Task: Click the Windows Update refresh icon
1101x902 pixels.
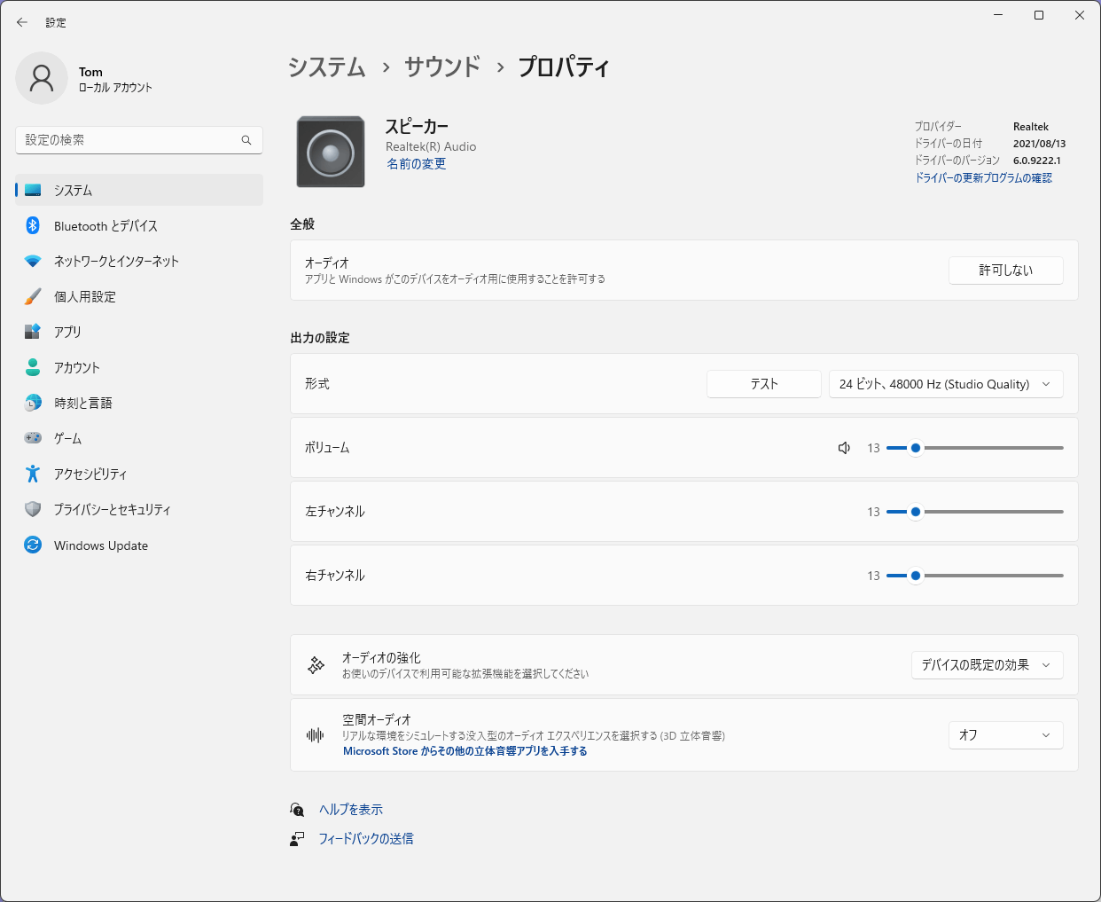Action: 33,545
